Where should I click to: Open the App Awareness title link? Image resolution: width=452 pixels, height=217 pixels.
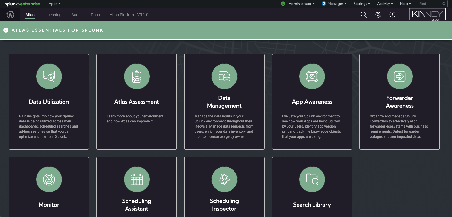pyautogui.click(x=312, y=102)
